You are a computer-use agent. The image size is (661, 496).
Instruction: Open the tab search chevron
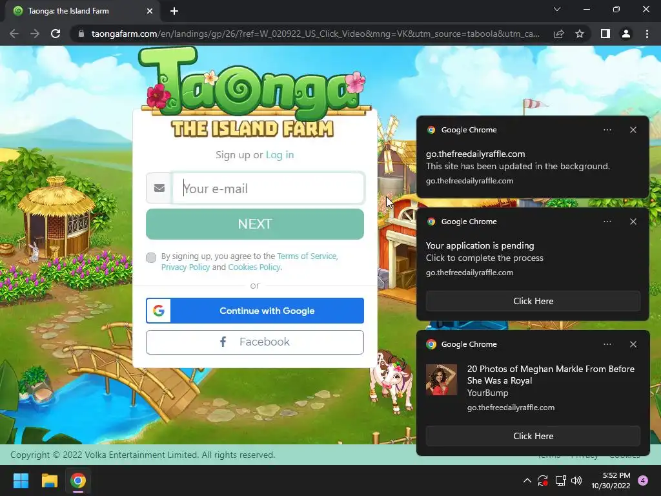(557, 9)
